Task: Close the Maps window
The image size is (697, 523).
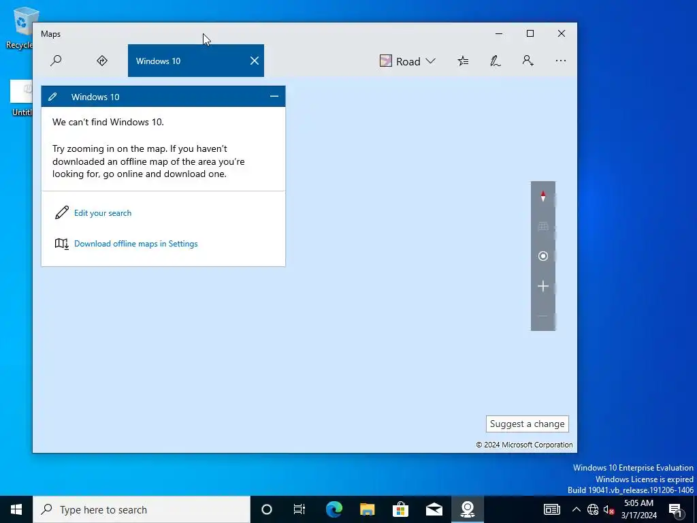Action: 562,34
